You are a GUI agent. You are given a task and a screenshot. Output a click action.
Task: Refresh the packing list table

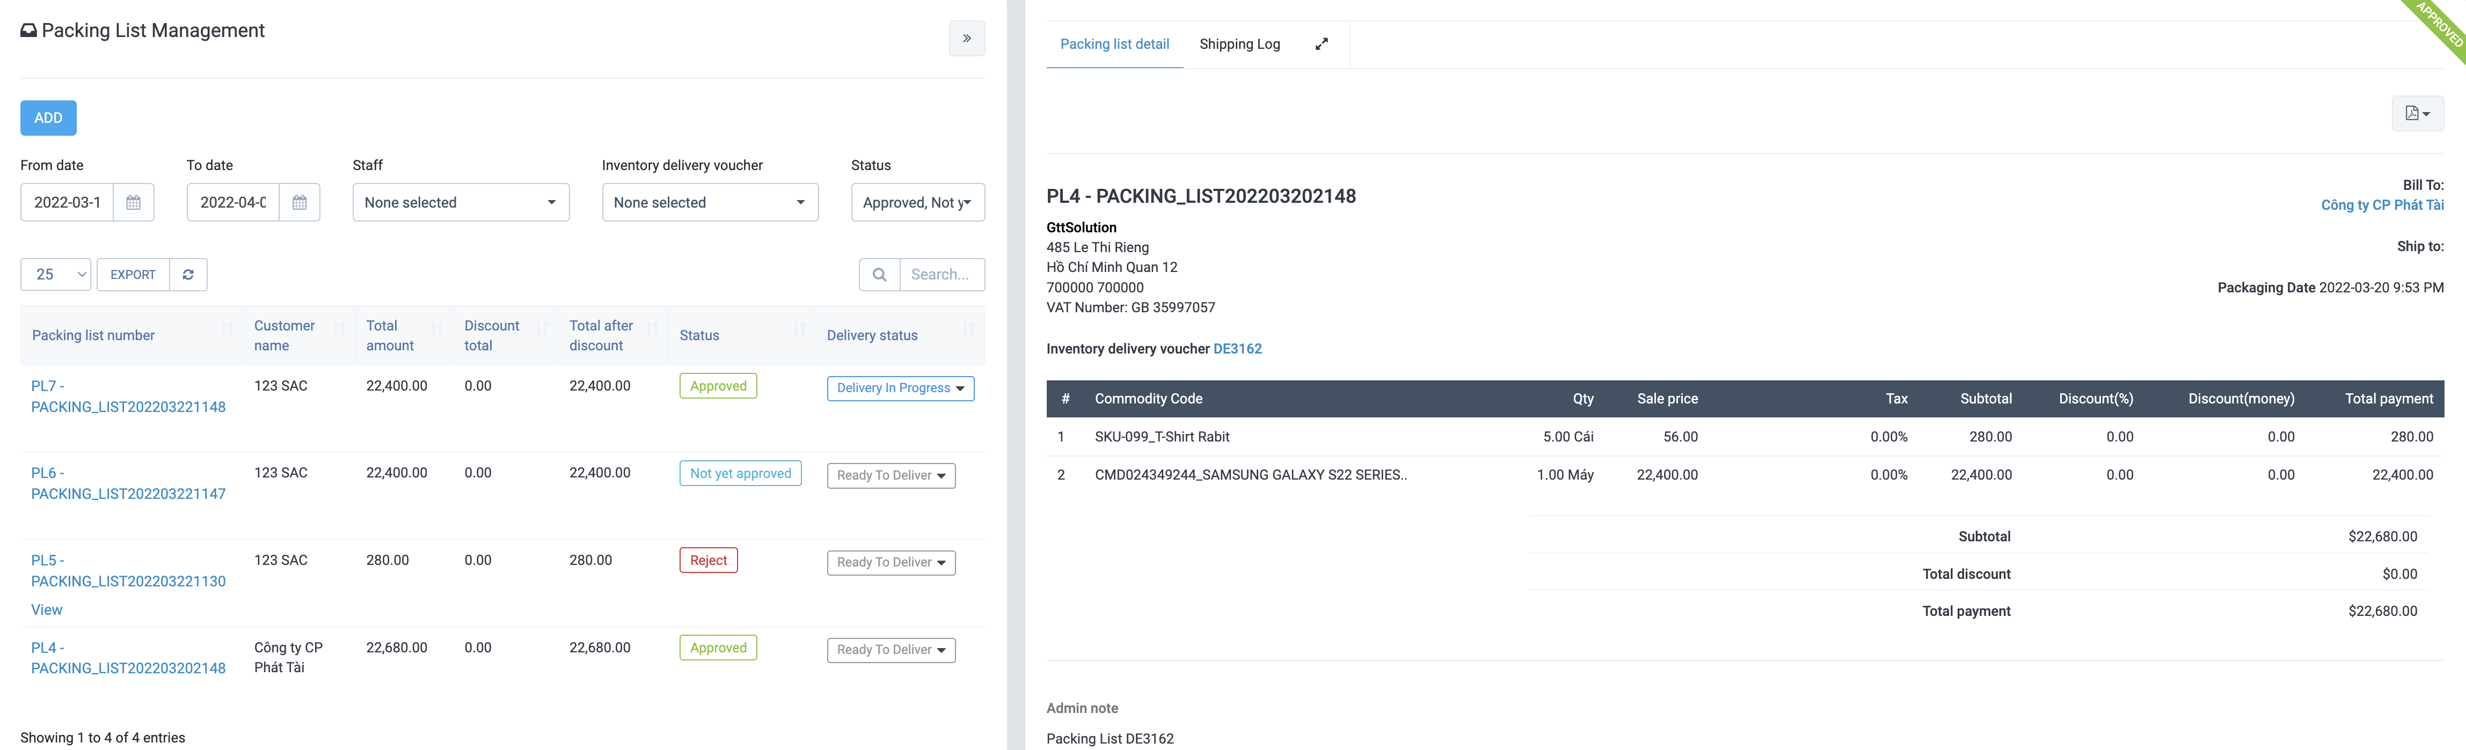tap(188, 275)
